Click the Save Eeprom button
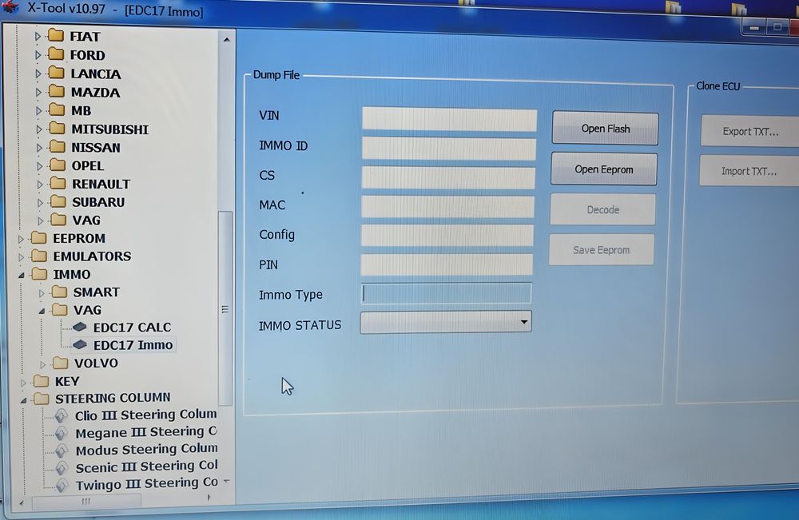The image size is (799, 520). point(602,249)
